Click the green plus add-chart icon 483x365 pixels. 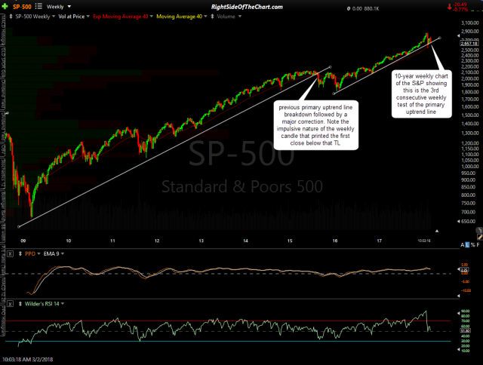coord(5,6)
